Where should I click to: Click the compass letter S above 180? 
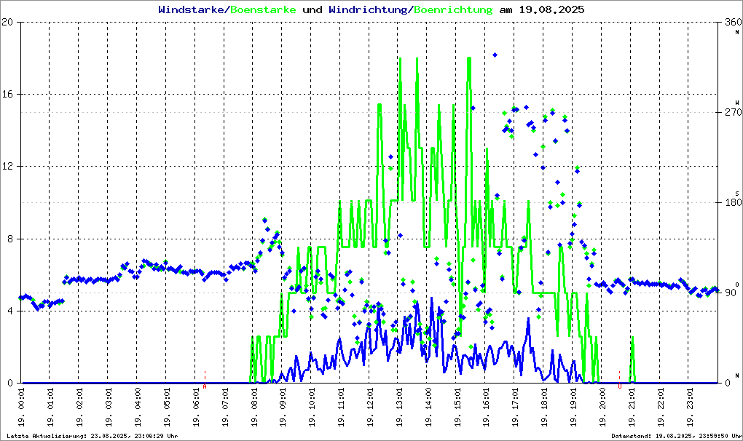tap(737, 193)
